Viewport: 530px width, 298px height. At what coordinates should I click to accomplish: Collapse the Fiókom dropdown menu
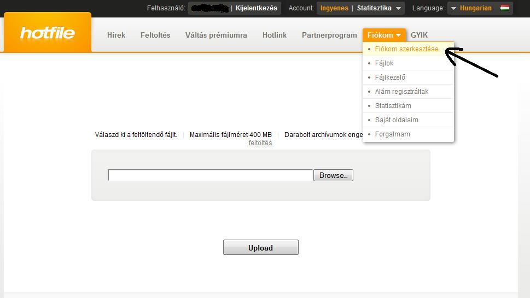pyautogui.click(x=384, y=35)
